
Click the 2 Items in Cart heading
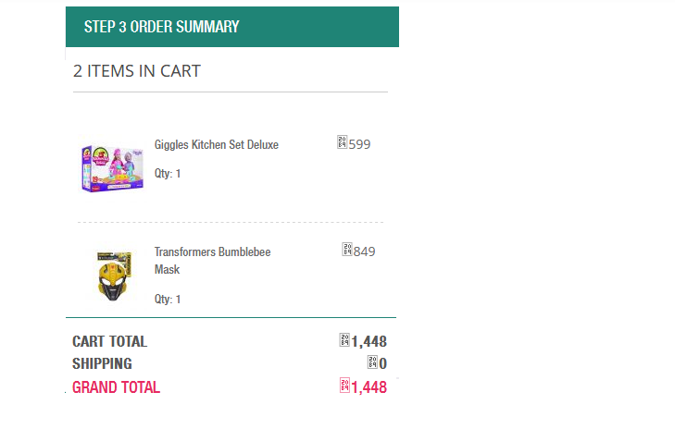(137, 71)
